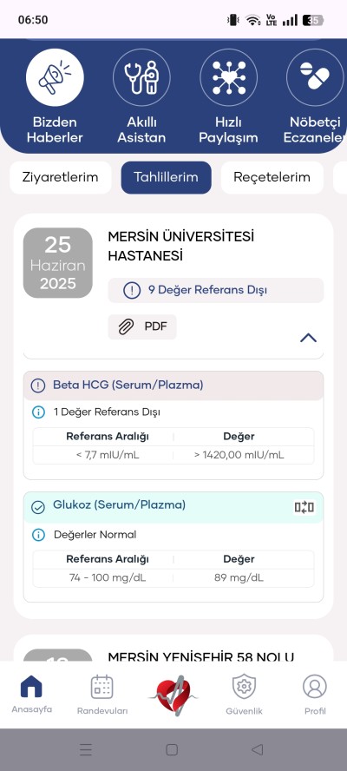This screenshot has width=347, height=771.
Task: Open Bizden Haberler megaphone icon
Action: tap(55, 77)
